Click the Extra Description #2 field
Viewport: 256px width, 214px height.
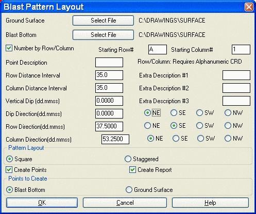pyautogui.click(x=236, y=88)
